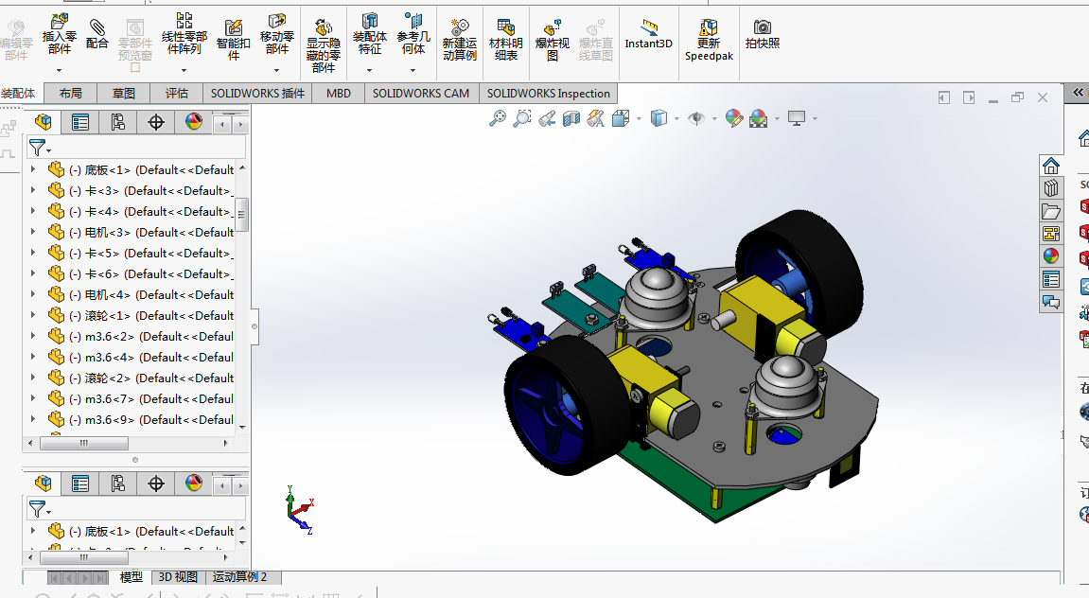Select 滚轮<2> component in tree
1089x598 pixels.
pyautogui.click(x=140, y=378)
